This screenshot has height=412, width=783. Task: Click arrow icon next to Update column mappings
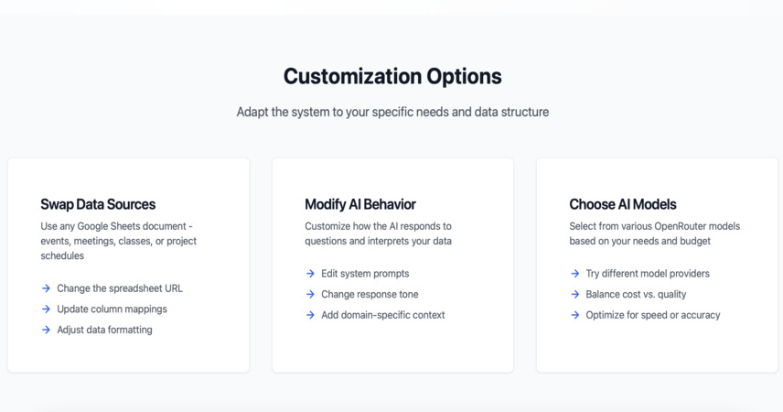click(46, 309)
